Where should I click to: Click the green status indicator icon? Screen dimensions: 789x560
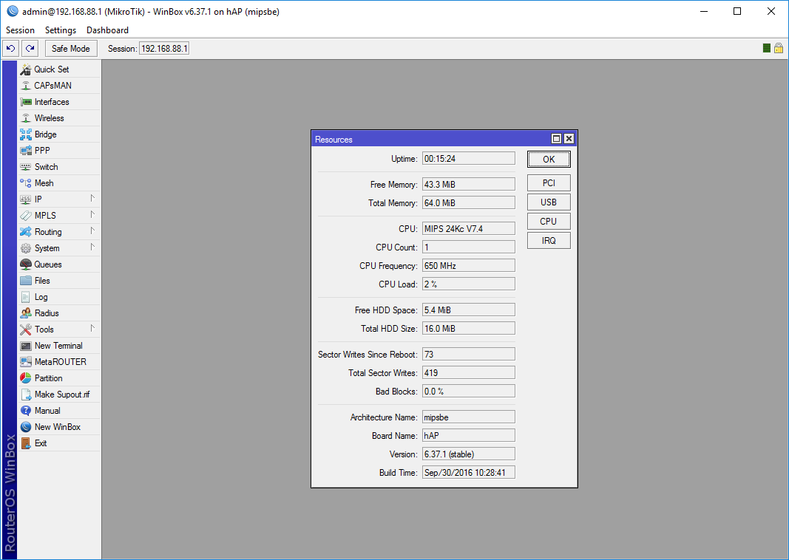[766, 48]
